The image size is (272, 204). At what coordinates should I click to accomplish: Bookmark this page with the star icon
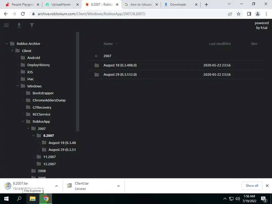click(x=239, y=14)
